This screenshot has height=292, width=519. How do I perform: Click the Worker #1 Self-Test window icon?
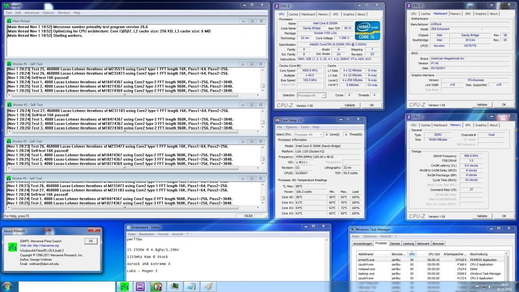(9, 64)
